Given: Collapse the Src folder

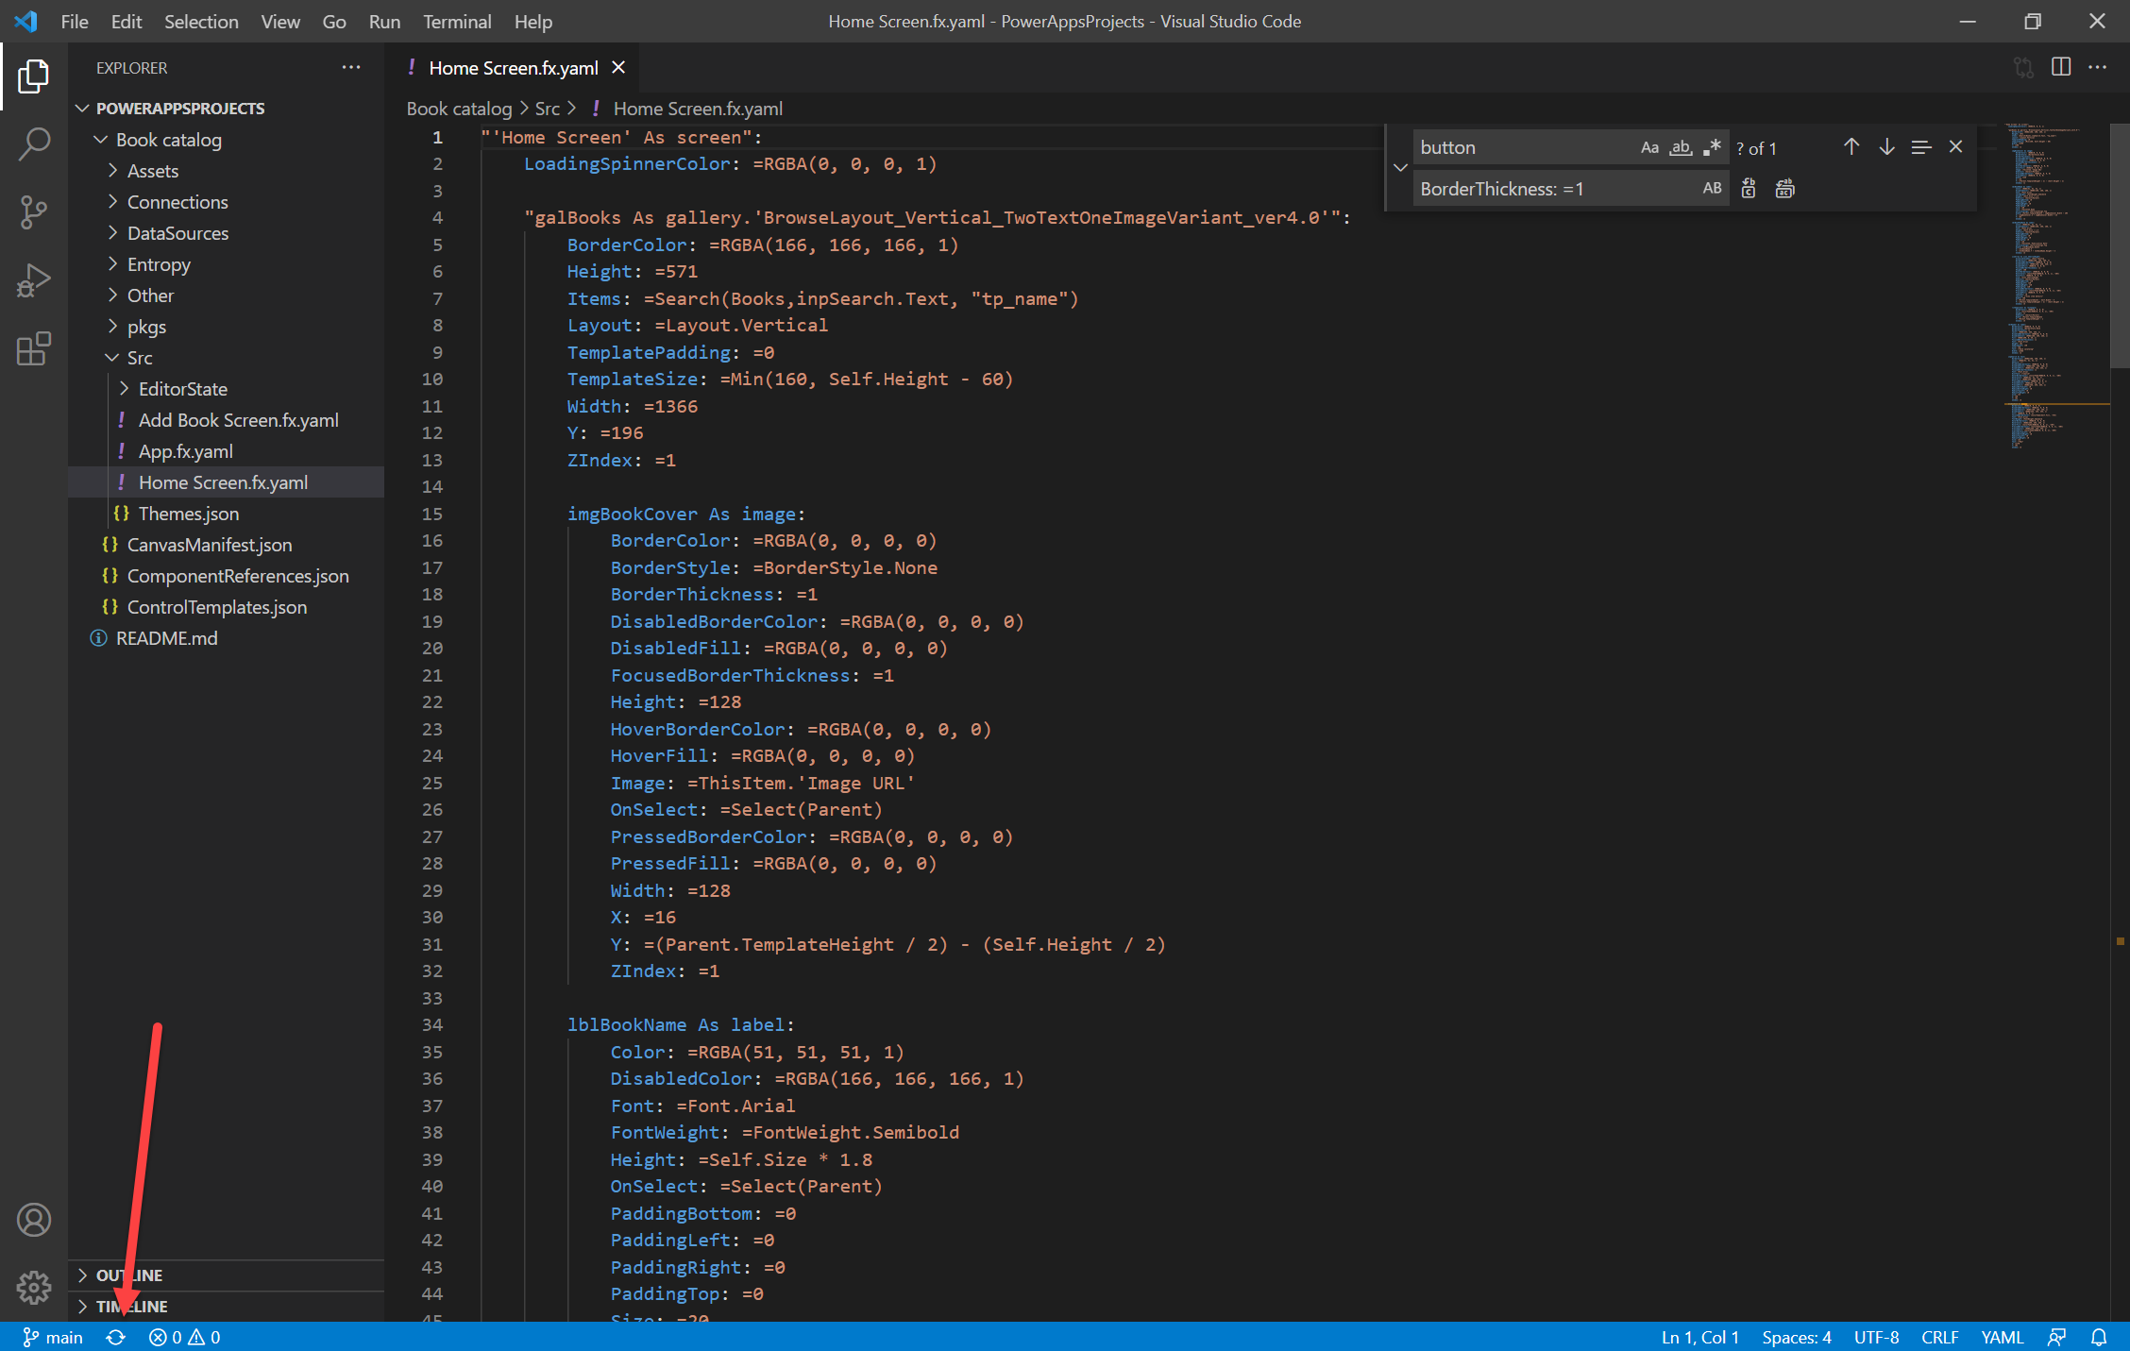Looking at the screenshot, I should (x=140, y=358).
